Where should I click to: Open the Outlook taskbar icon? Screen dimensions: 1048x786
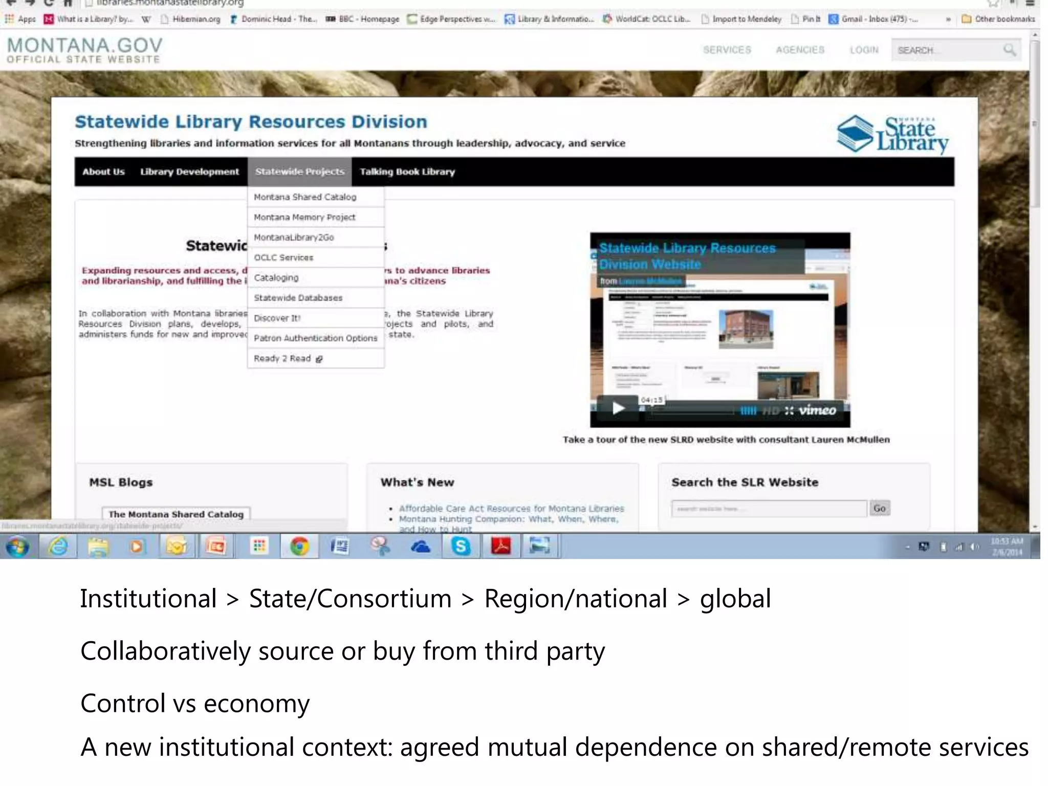coord(177,547)
